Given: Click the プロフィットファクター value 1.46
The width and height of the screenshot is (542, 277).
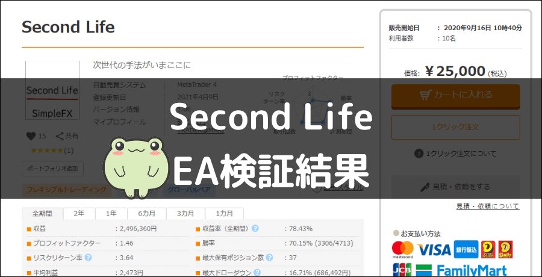Looking at the screenshot, I should click(x=126, y=243).
